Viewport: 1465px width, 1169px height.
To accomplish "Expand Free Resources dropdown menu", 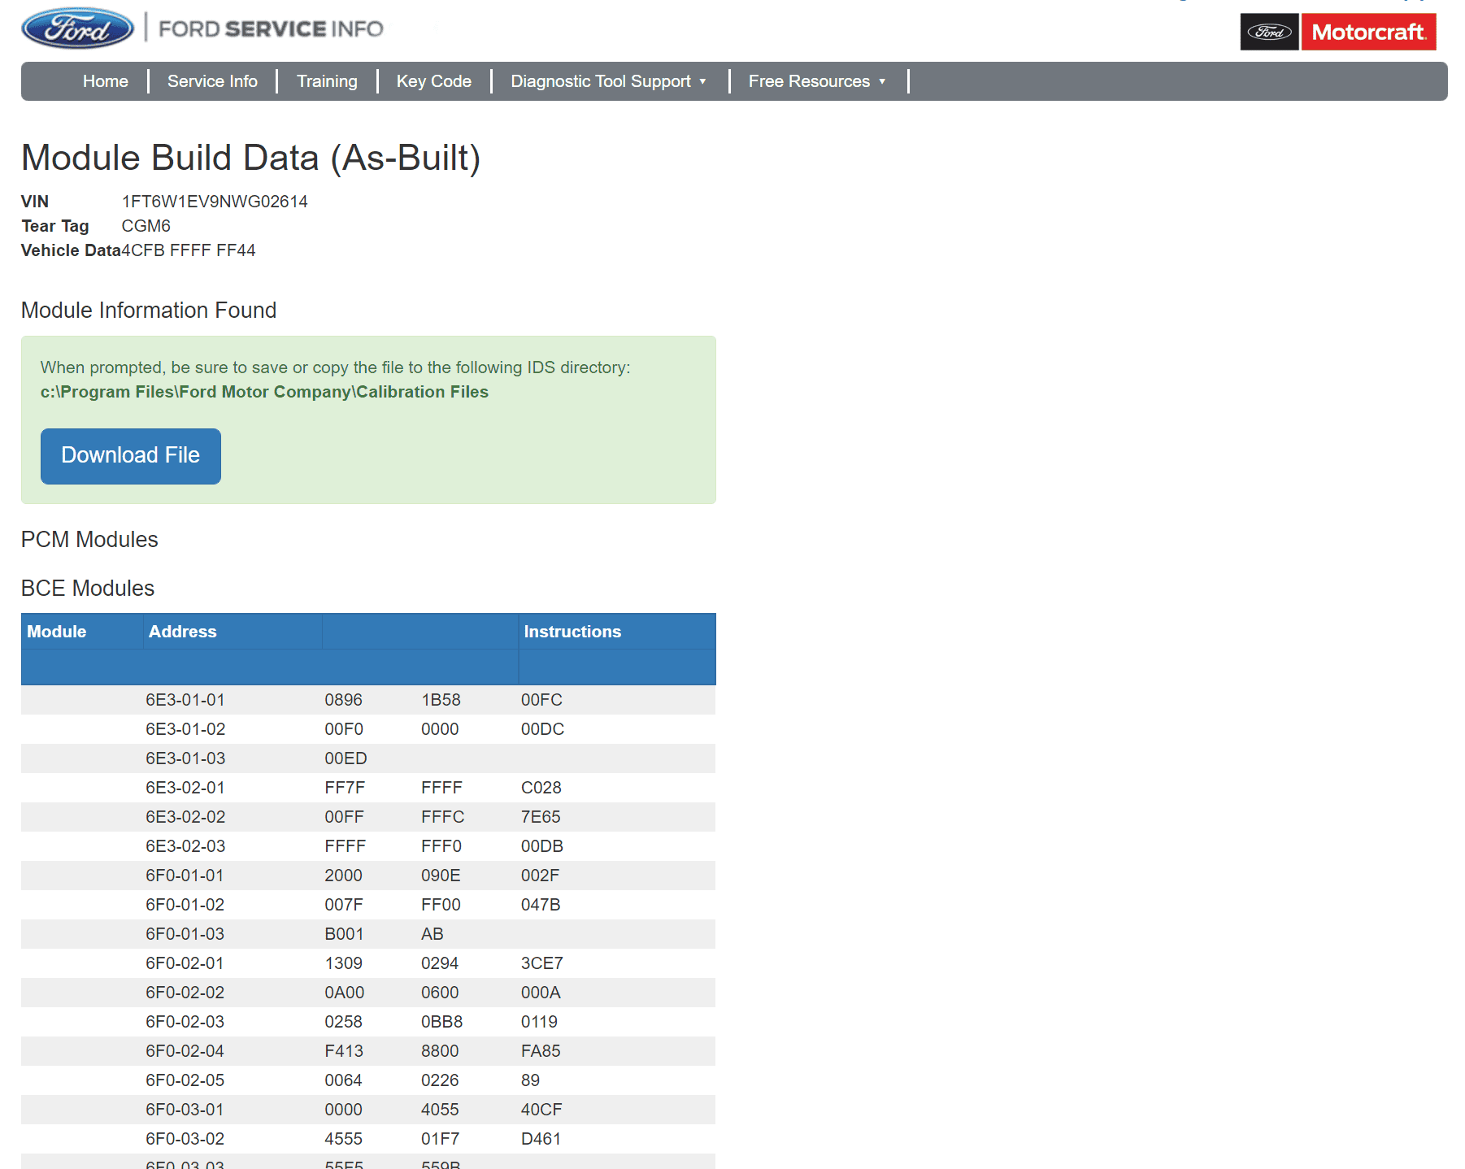I will (816, 81).
